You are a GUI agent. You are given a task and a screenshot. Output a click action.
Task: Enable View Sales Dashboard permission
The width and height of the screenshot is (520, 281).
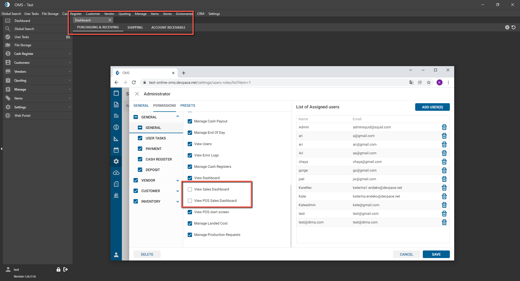[x=190, y=189]
